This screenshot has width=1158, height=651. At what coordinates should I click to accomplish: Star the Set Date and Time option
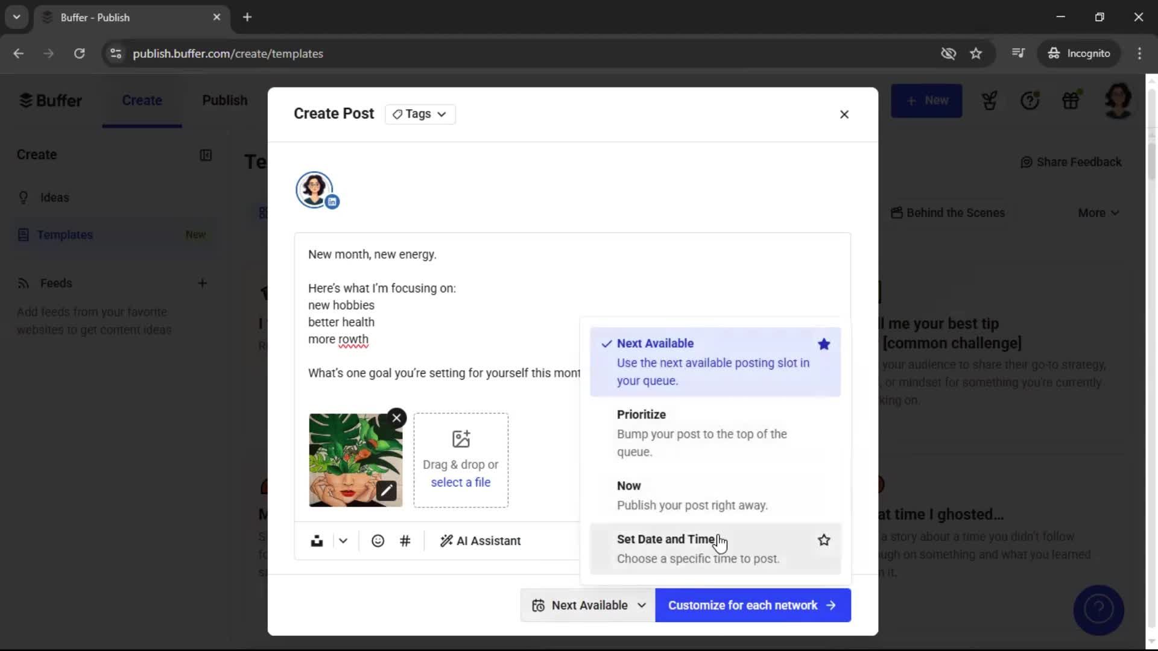824,539
